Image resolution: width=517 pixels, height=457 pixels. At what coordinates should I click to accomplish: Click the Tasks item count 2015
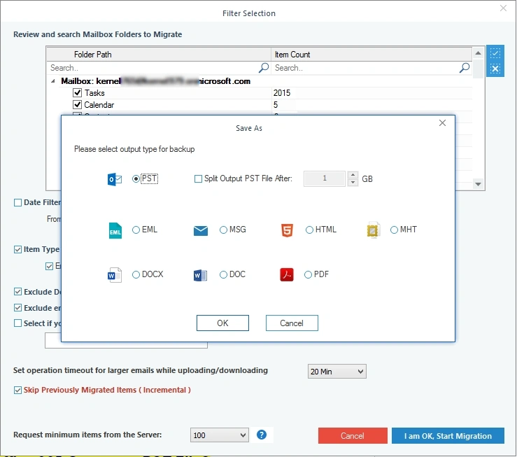pyautogui.click(x=282, y=93)
